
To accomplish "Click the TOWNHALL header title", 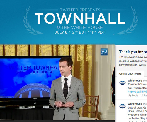I will 80,19.
